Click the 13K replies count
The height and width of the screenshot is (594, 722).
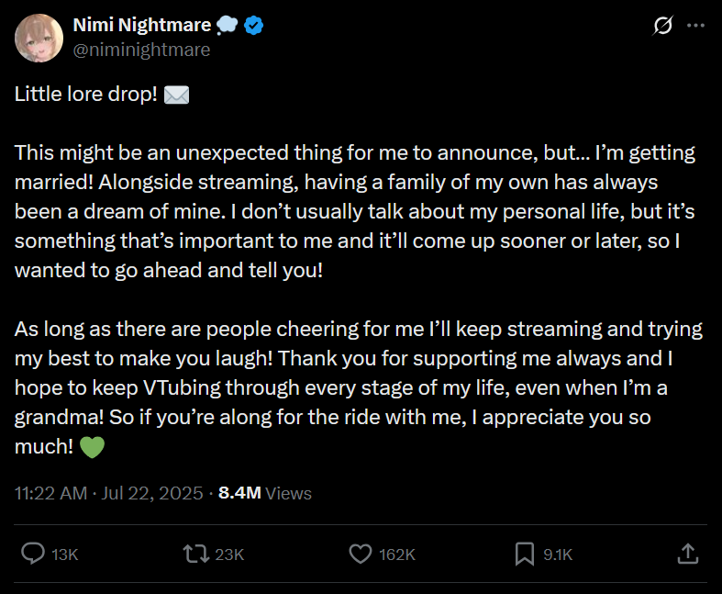(64, 555)
